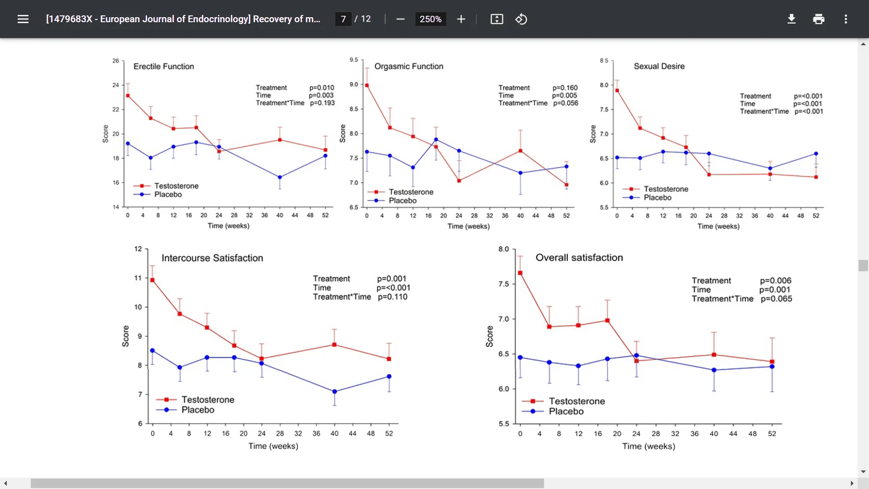869x489 pixels.
Task: Click the fit to page icon
Action: point(497,19)
